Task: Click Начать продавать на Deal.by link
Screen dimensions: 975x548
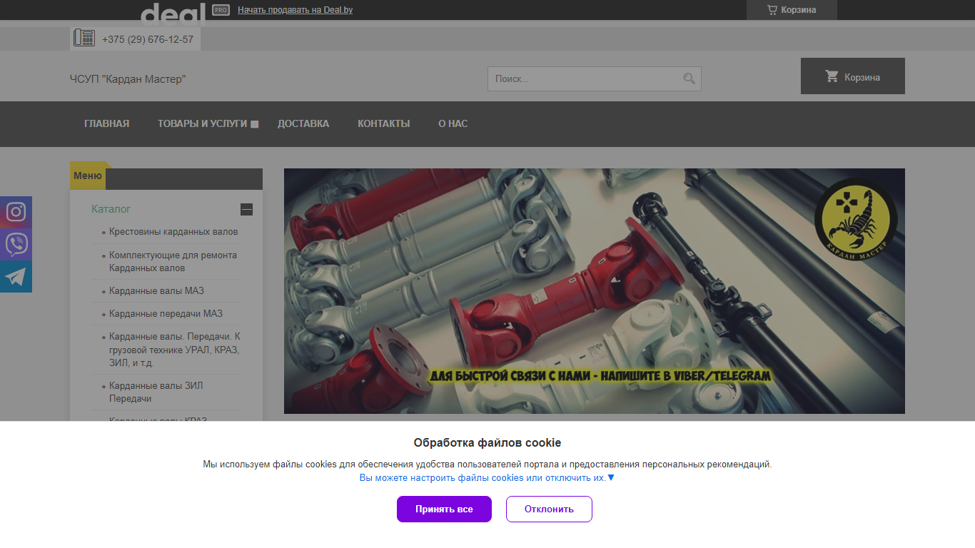Action: pyautogui.click(x=295, y=10)
